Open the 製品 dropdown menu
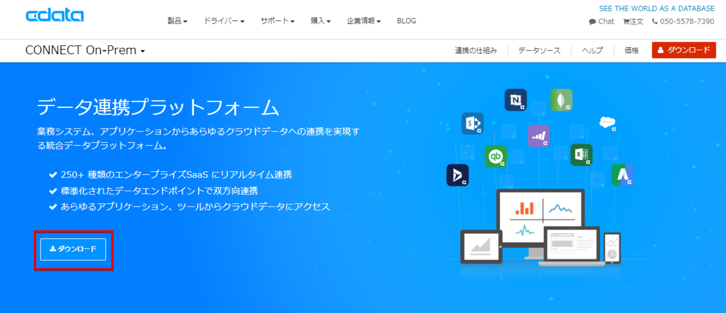The height and width of the screenshot is (313, 726). tap(177, 21)
